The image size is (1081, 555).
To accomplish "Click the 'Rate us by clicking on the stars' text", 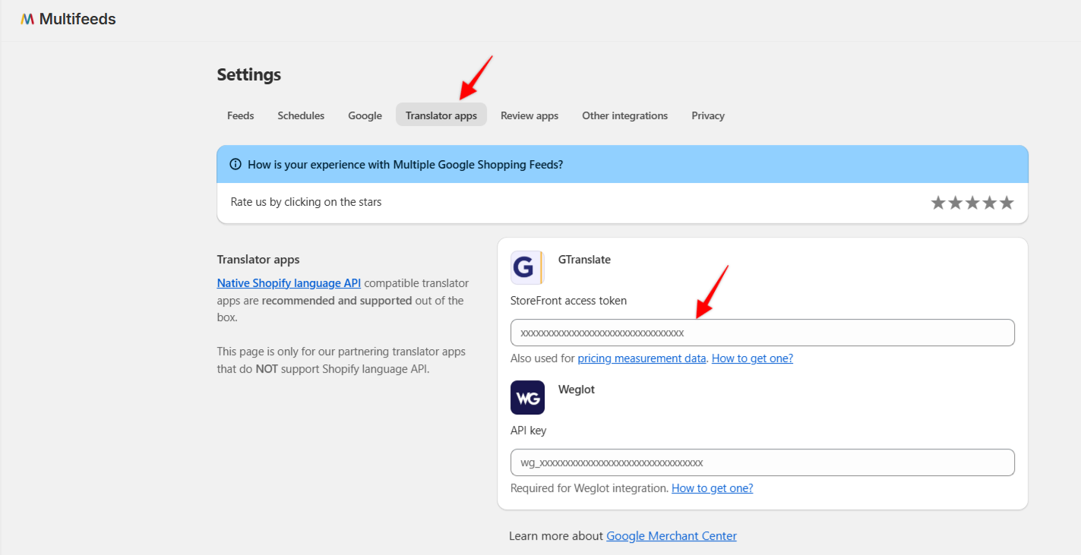I will (306, 202).
